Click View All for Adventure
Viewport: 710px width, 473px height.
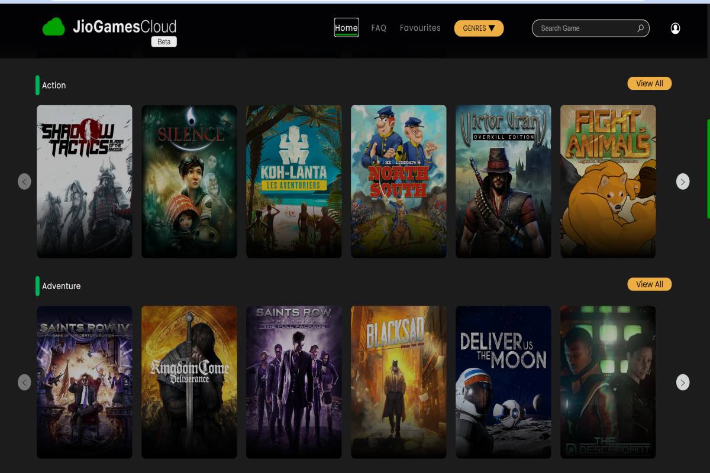click(x=649, y=284)
